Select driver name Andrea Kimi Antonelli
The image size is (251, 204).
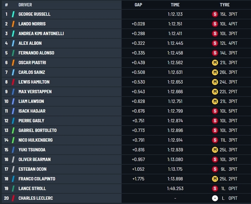click(41, 34)
